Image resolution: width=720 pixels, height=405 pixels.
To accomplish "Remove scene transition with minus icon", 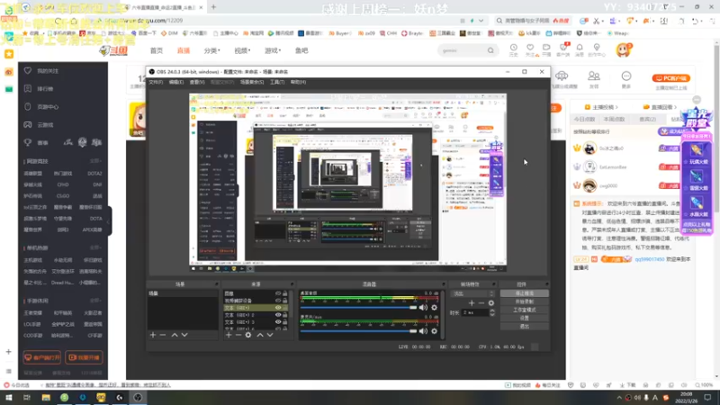I will [x=481, y=303].
